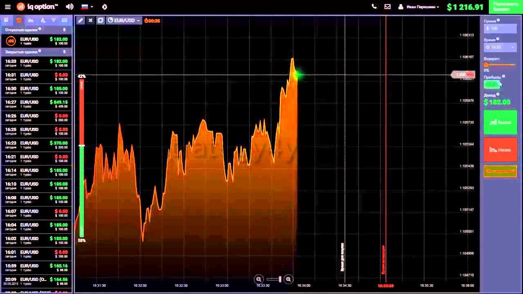Viewport: 523px width, 294px height.
Task: Open messages via the envelope icon
Action: (387, 7)
